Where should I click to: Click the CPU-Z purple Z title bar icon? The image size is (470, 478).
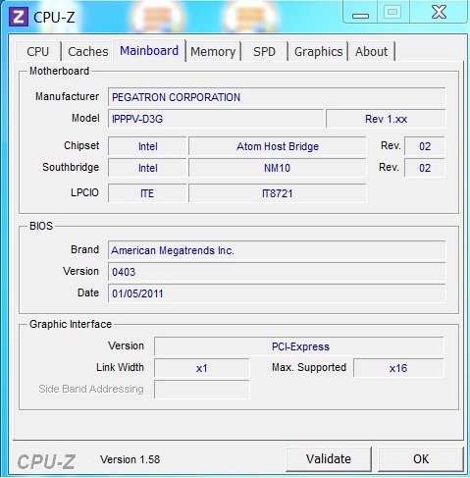[19, 16]
